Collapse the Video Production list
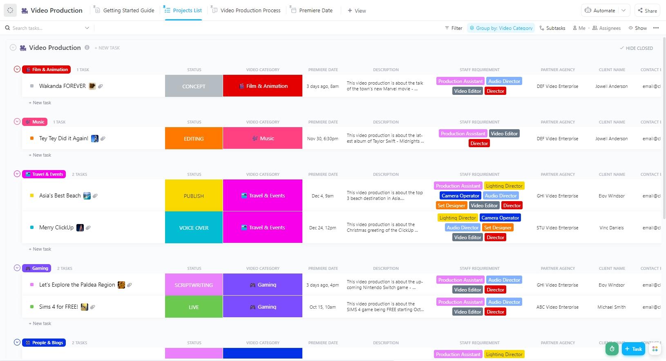Viewport: 666px width, 361px height. (x=13, y=47)
